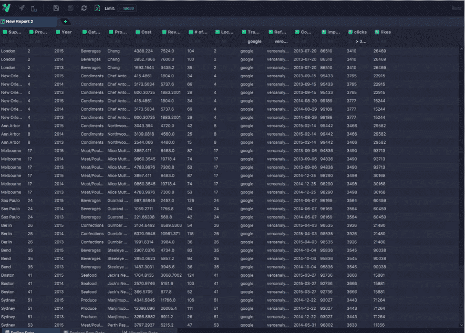The height and width of the screenshot is (333, 465).
Task: Click the likes column header
Action: 386,32
